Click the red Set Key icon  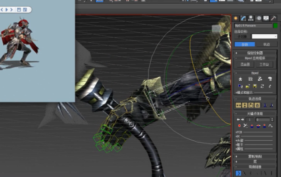239,126
